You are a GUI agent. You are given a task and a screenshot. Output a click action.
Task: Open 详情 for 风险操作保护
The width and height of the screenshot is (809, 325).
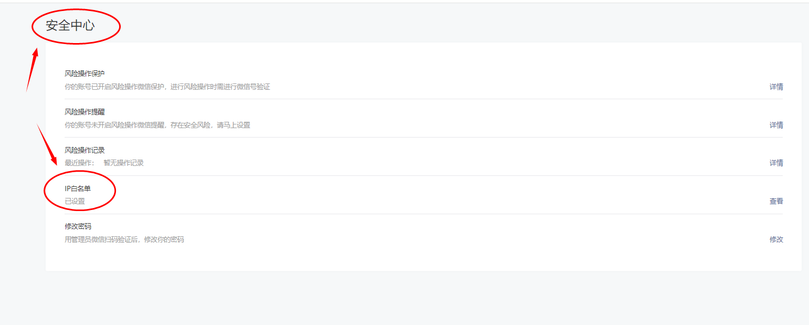[x=776, y=87]
